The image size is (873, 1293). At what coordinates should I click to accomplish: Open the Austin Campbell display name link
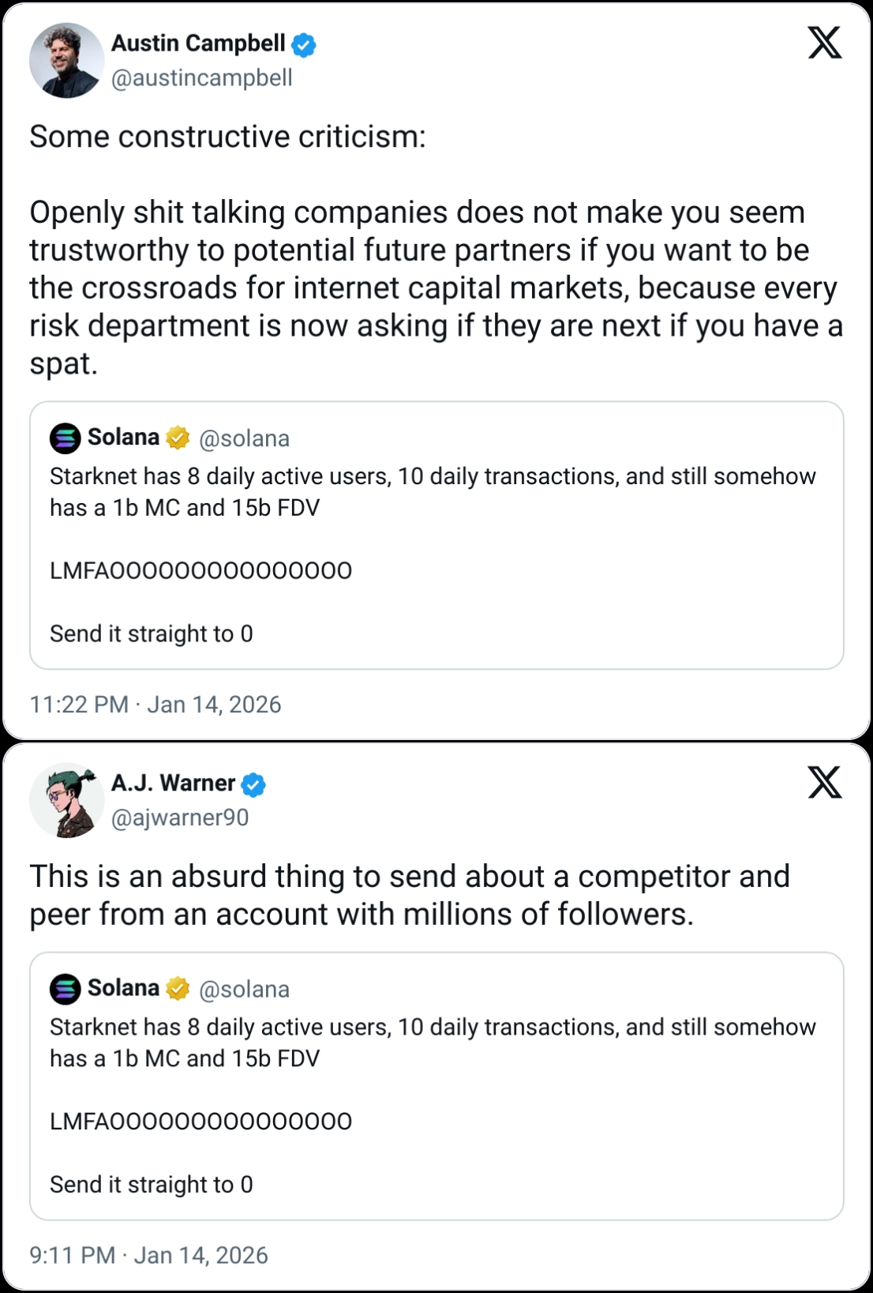point(198,43)
